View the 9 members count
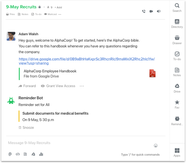The height and width of the screenshot is (163, 186). pos(50,7)
